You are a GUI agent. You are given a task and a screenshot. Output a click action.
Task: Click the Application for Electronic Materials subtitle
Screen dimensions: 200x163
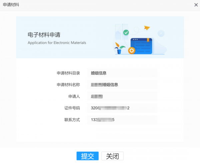click(57, 43)
